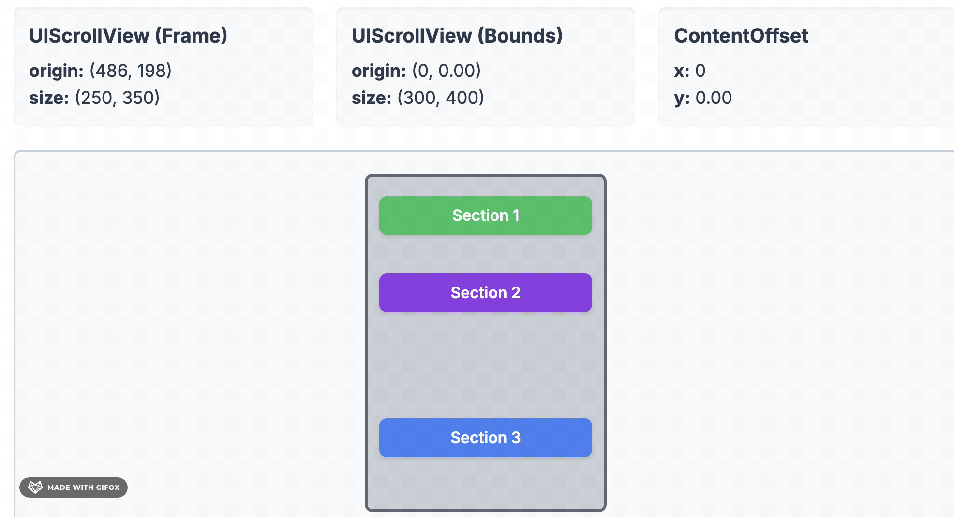This screenshot has width=954, height=517.
Task: Click the green Section 1 block
Action: pos(485,215)
